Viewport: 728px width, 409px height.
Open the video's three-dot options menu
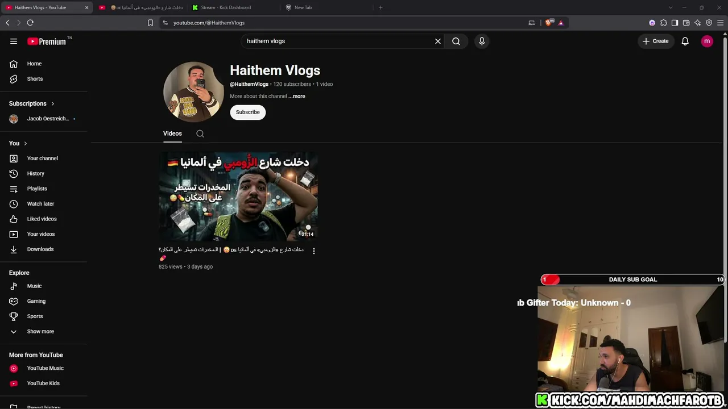click(313, 251)
